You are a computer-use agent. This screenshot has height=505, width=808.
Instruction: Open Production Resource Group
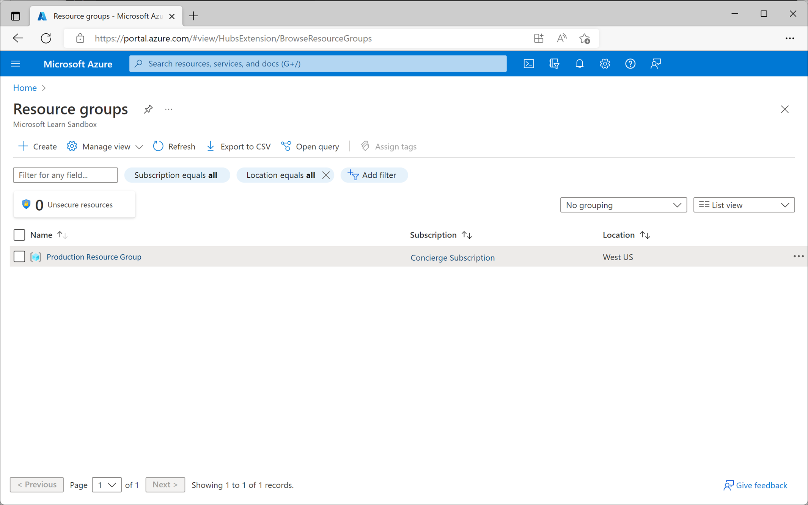coord(94,257)
